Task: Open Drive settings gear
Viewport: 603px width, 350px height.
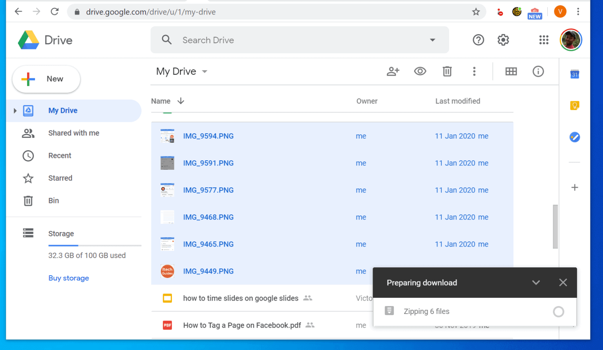Action: click(503, 40)
